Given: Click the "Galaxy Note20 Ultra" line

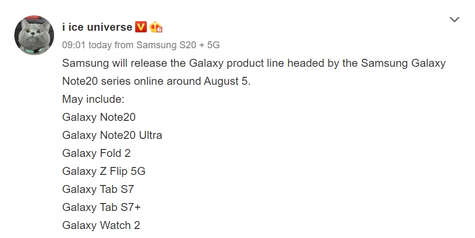Looking at the screenshot, I should click(x=112, y=135).
